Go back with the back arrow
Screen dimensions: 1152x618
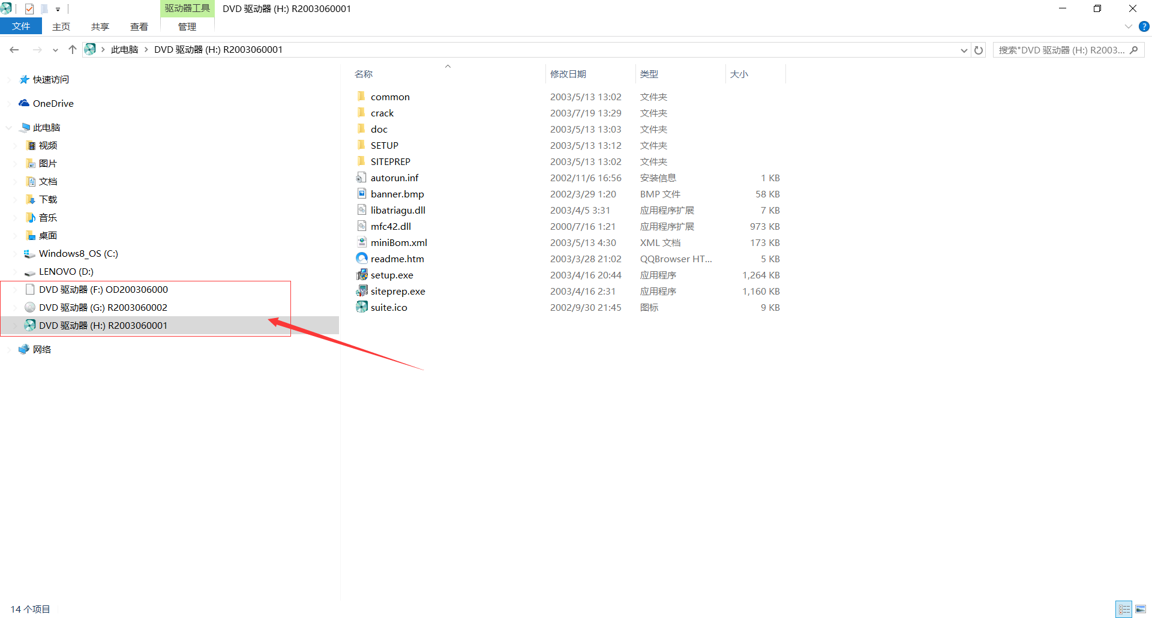click(x=14, y=50)
